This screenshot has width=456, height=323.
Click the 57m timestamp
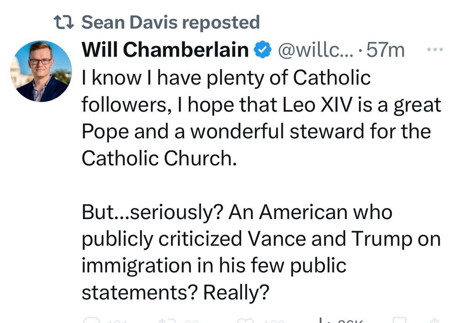(x=385, y=50)
